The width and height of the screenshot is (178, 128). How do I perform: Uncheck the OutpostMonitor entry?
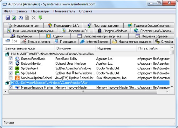coord(10,63)
